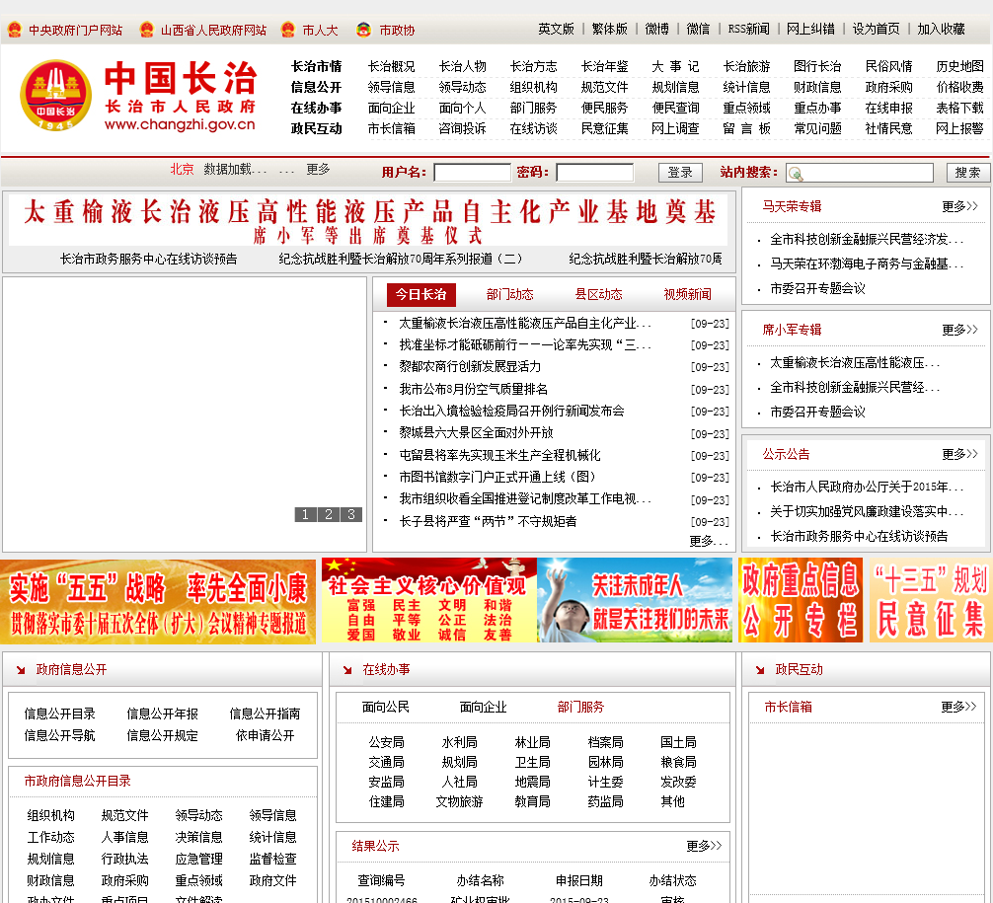Click the magnifier icon in site search box
993x903 pixels.
point(796,174)
